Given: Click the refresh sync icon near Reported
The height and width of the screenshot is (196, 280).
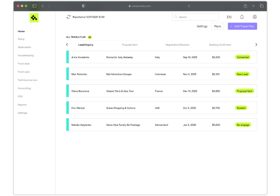Looking at the screenshot, I should point(68,17).
